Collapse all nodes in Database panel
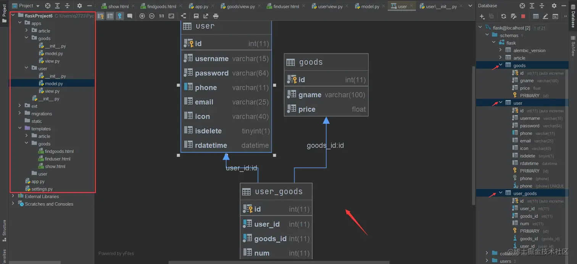This screenshot has height=264, width=577. tap(542, 6)
